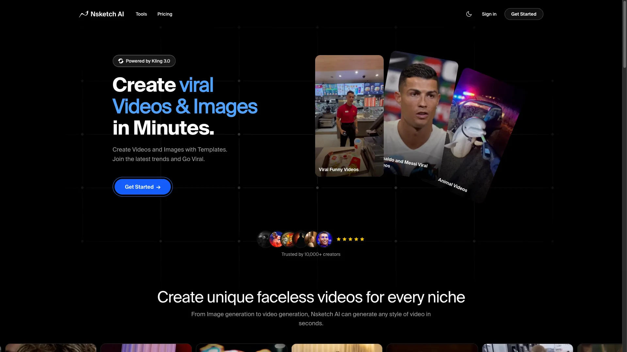Click the arrow inside the Get Started hero button
Viewport: 627px width, 352px height.
[159, 187]
